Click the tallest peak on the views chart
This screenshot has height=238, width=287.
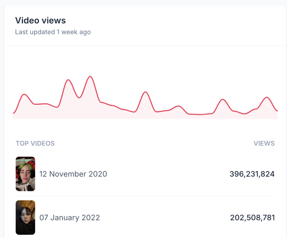90,77
